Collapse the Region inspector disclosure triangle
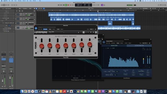 [1, 9]
